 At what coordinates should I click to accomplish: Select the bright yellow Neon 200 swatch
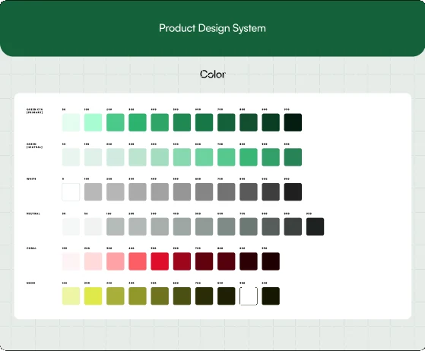(94, 296)
